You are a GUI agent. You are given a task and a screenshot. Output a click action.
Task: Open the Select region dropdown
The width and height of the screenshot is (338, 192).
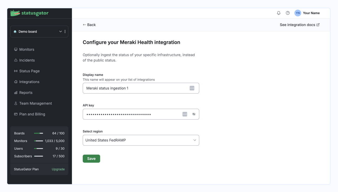[x=141, y=140]
